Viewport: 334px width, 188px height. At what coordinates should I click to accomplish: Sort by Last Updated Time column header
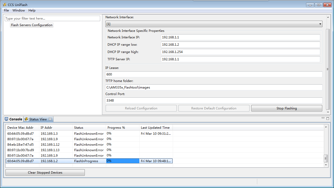click(x=156, y=128)
